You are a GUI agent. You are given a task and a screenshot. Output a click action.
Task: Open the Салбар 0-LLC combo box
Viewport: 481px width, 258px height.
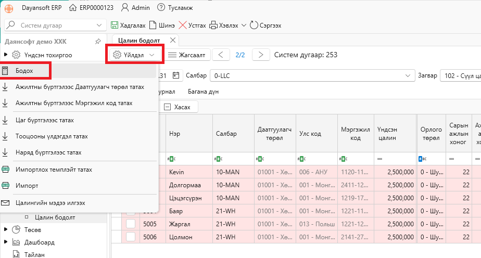point(312,76)
